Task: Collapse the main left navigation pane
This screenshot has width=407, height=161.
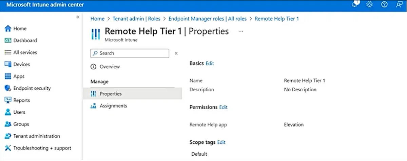Action: [78, 17]
